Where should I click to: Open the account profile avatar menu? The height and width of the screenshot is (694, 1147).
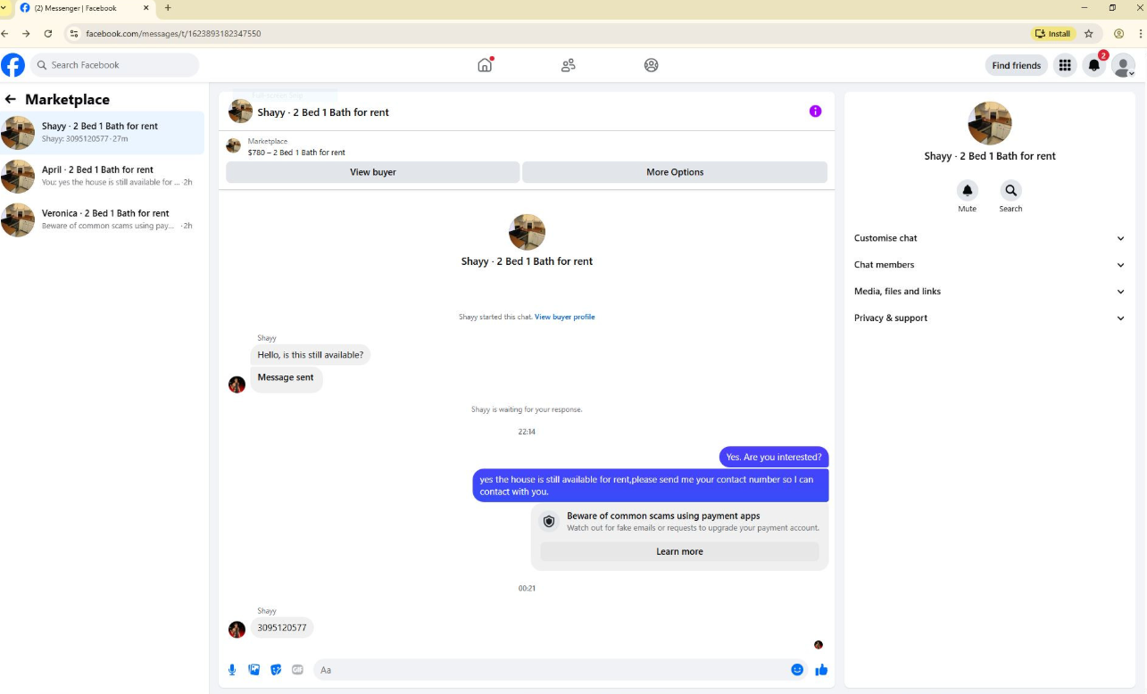tap(1123, 65)
